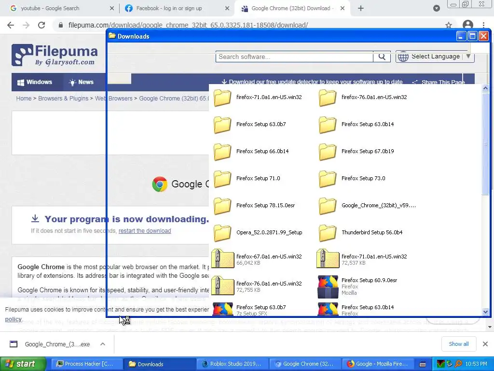Click Downloads window scrollbar up arrow

click(x=485, y=88)
